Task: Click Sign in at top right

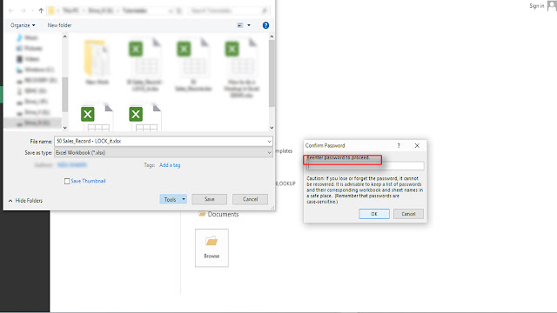Action: (536, 6)
